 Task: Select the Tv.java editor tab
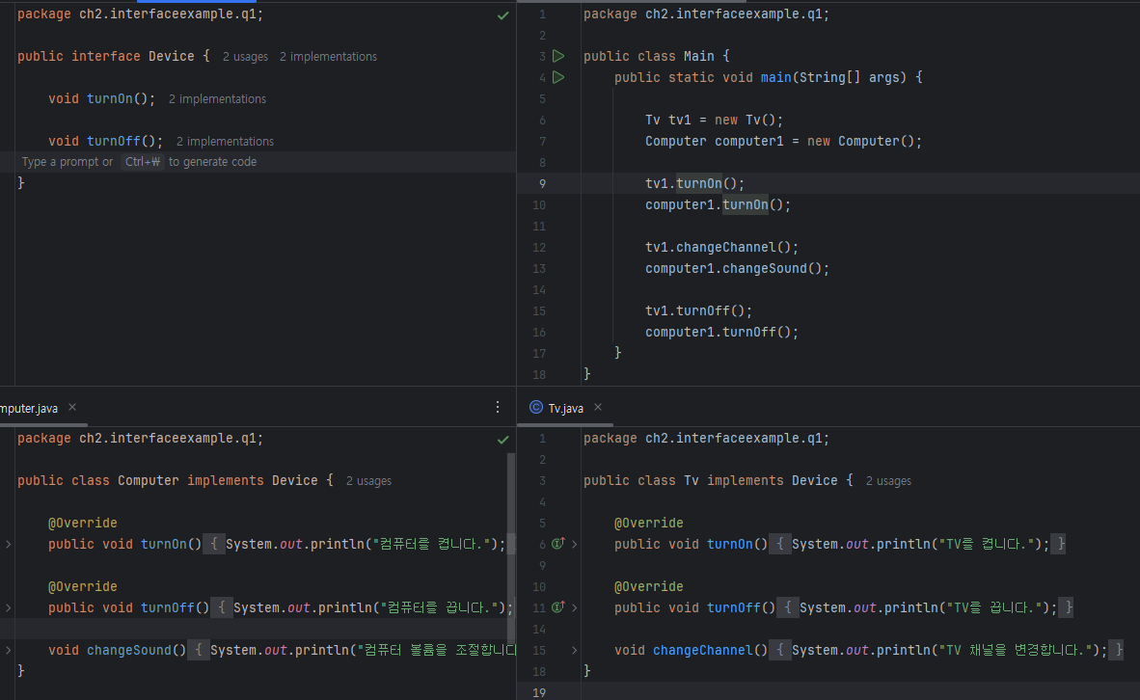point(565,409)
